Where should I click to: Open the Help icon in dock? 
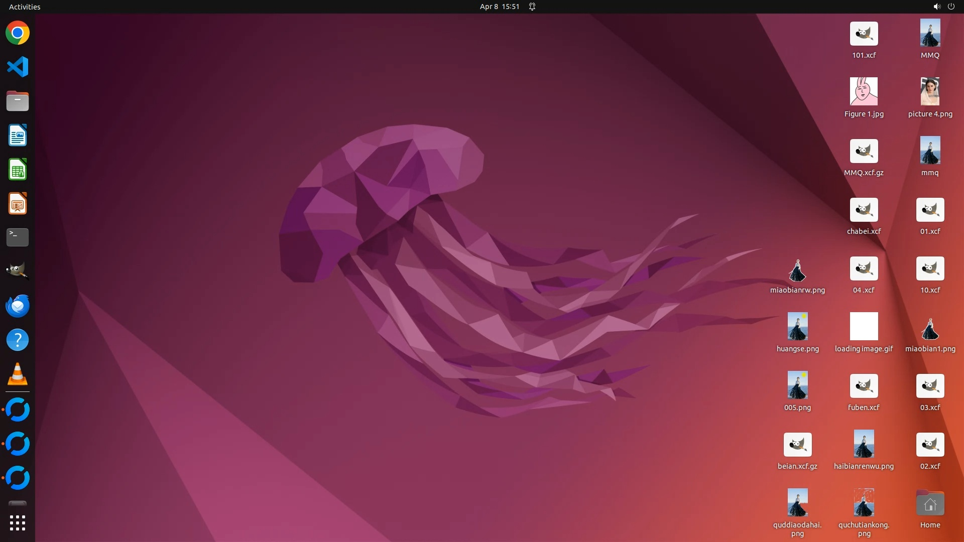pyautogui.click(x=18, y=340)
